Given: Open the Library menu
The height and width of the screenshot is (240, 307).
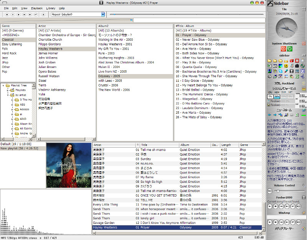Looking at the screenshot, I should point(51,8).
